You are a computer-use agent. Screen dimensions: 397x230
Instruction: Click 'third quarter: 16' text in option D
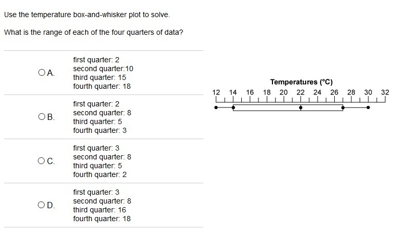tap(100, 210)
